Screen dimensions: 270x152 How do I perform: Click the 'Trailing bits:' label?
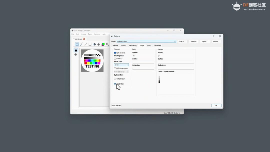[x=119, y=56]
